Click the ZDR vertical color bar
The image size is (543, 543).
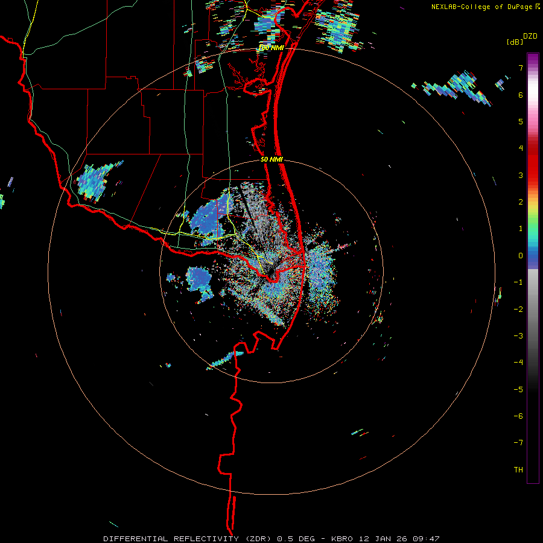pos(533,268)
